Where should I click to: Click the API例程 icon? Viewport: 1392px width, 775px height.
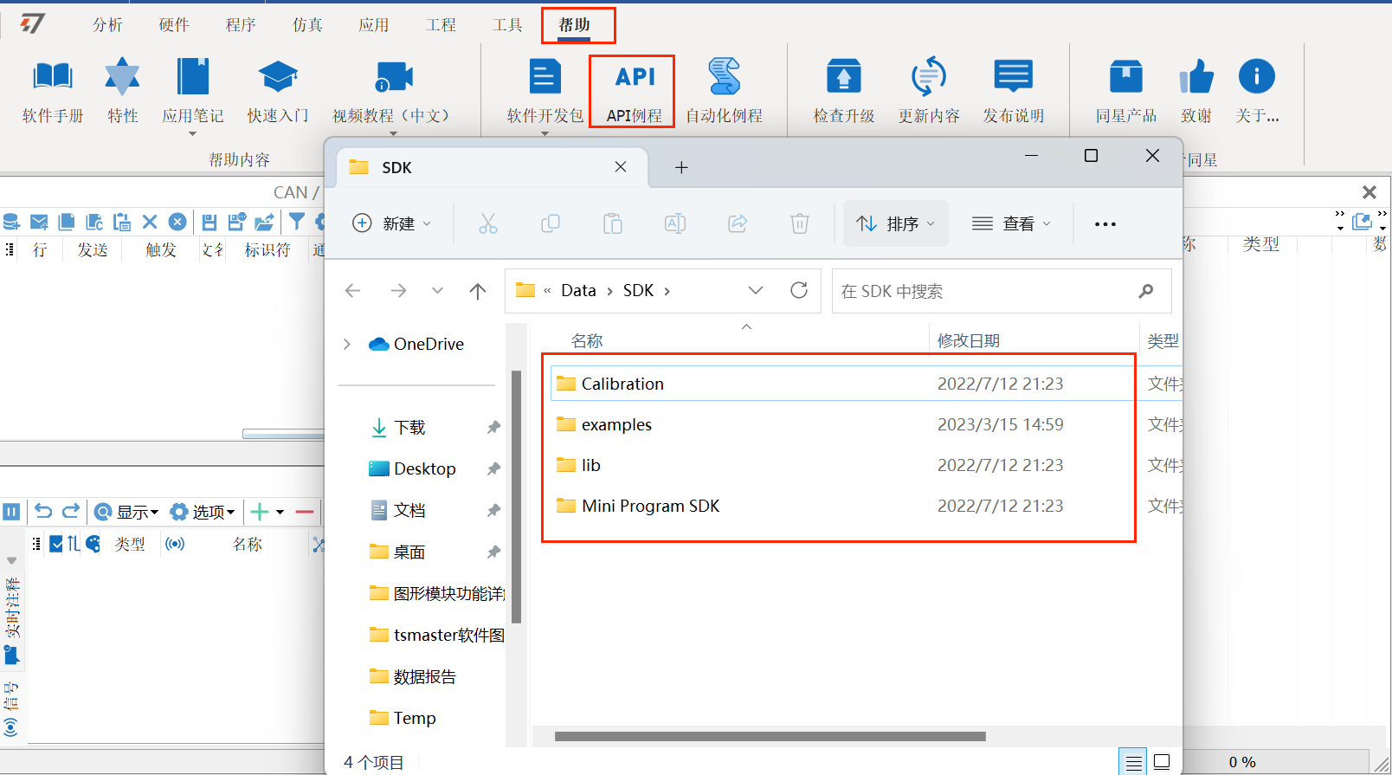pos(635,78)
